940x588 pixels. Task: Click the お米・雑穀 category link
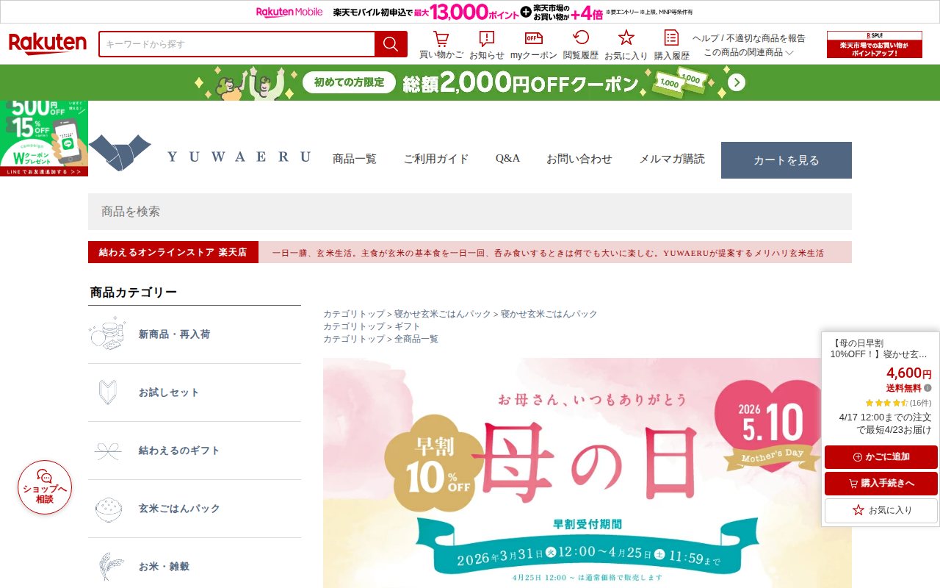[164, 567]
